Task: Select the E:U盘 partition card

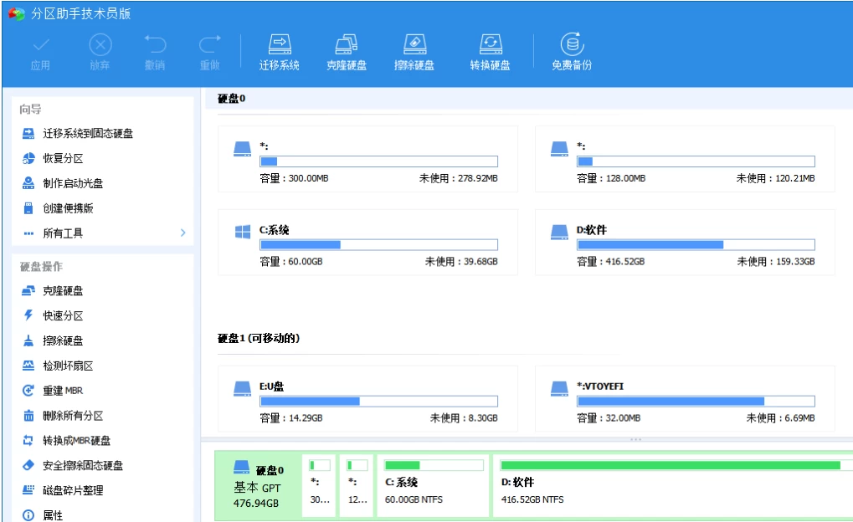Action: 367,399
